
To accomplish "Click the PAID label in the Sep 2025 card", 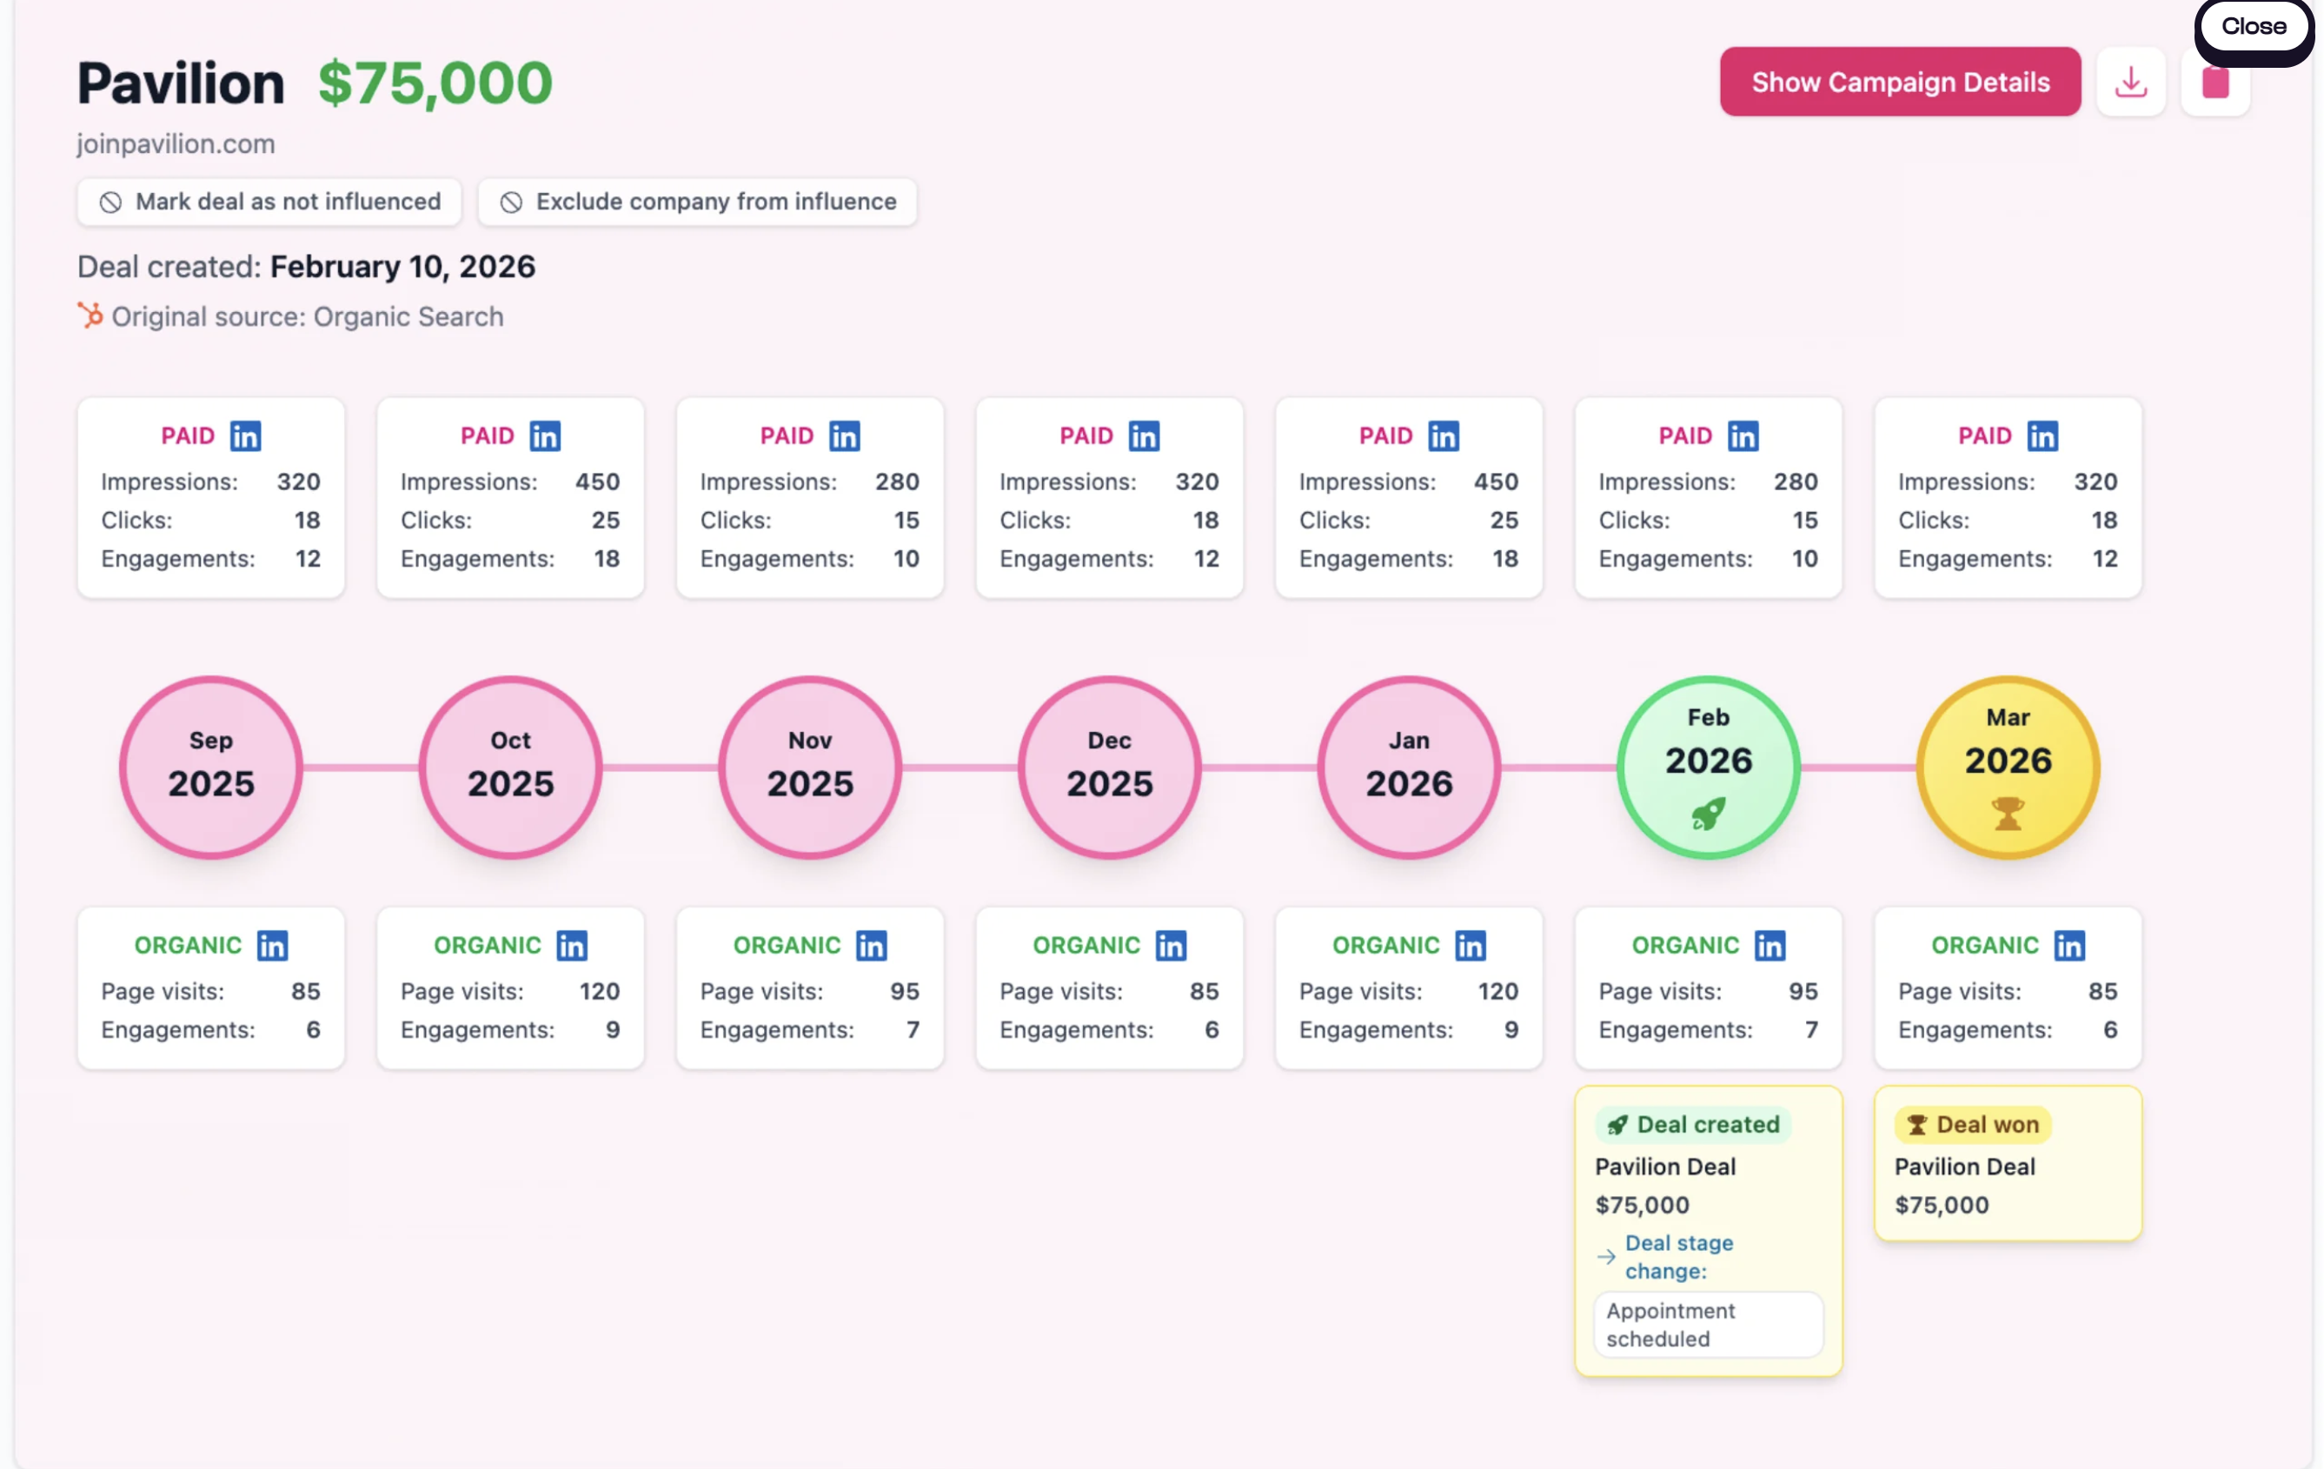I will pyautogui.click(x=189, y=436).
